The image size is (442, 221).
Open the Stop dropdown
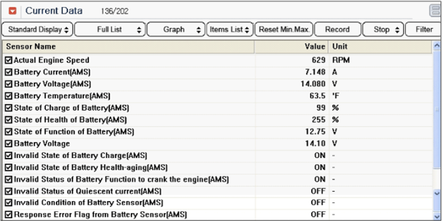(x=383, y=30)
